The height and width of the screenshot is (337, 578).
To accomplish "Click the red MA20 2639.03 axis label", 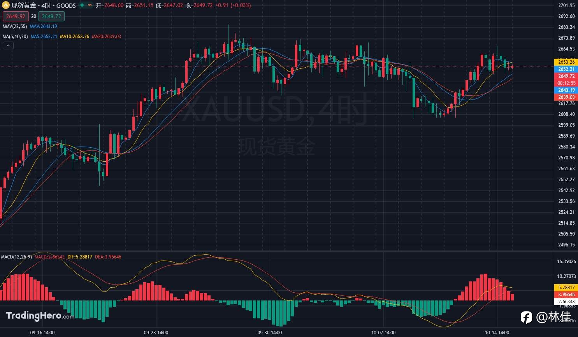I will tap(566, 97).
